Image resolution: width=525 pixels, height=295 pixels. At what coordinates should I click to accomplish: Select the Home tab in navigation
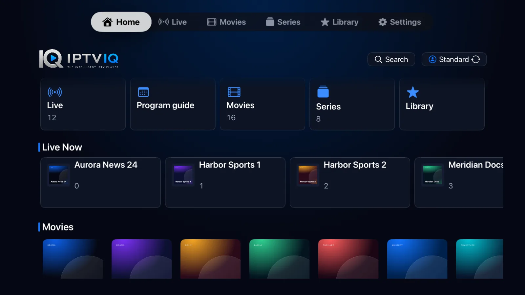coord(121,22)
